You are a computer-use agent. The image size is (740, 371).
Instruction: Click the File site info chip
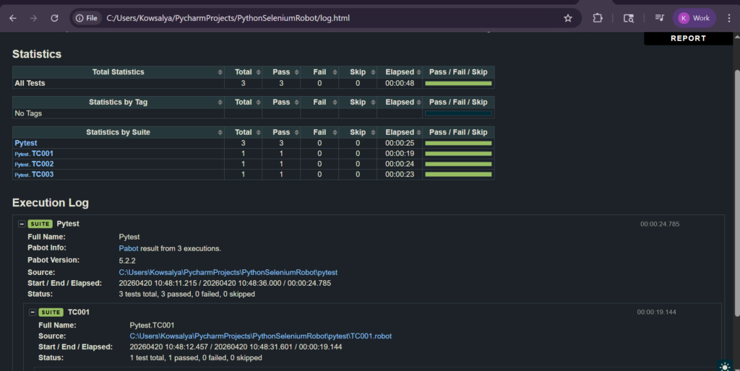click(87, 18)
